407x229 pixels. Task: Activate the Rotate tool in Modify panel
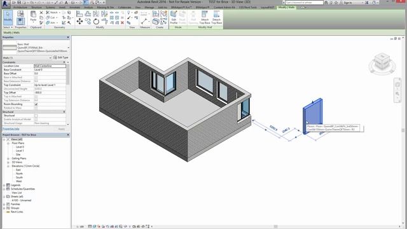96,22
